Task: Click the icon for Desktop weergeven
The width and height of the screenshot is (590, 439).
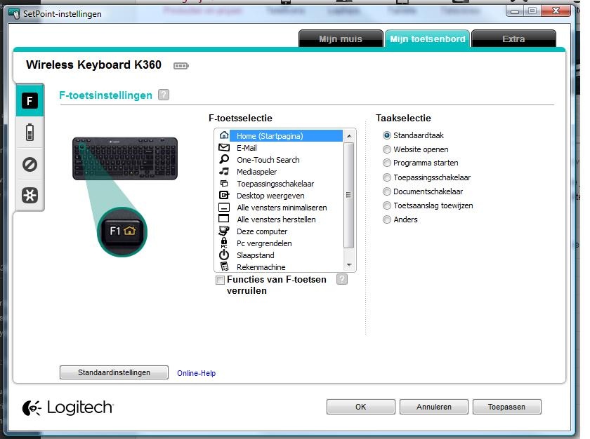Action: point(224,195)
